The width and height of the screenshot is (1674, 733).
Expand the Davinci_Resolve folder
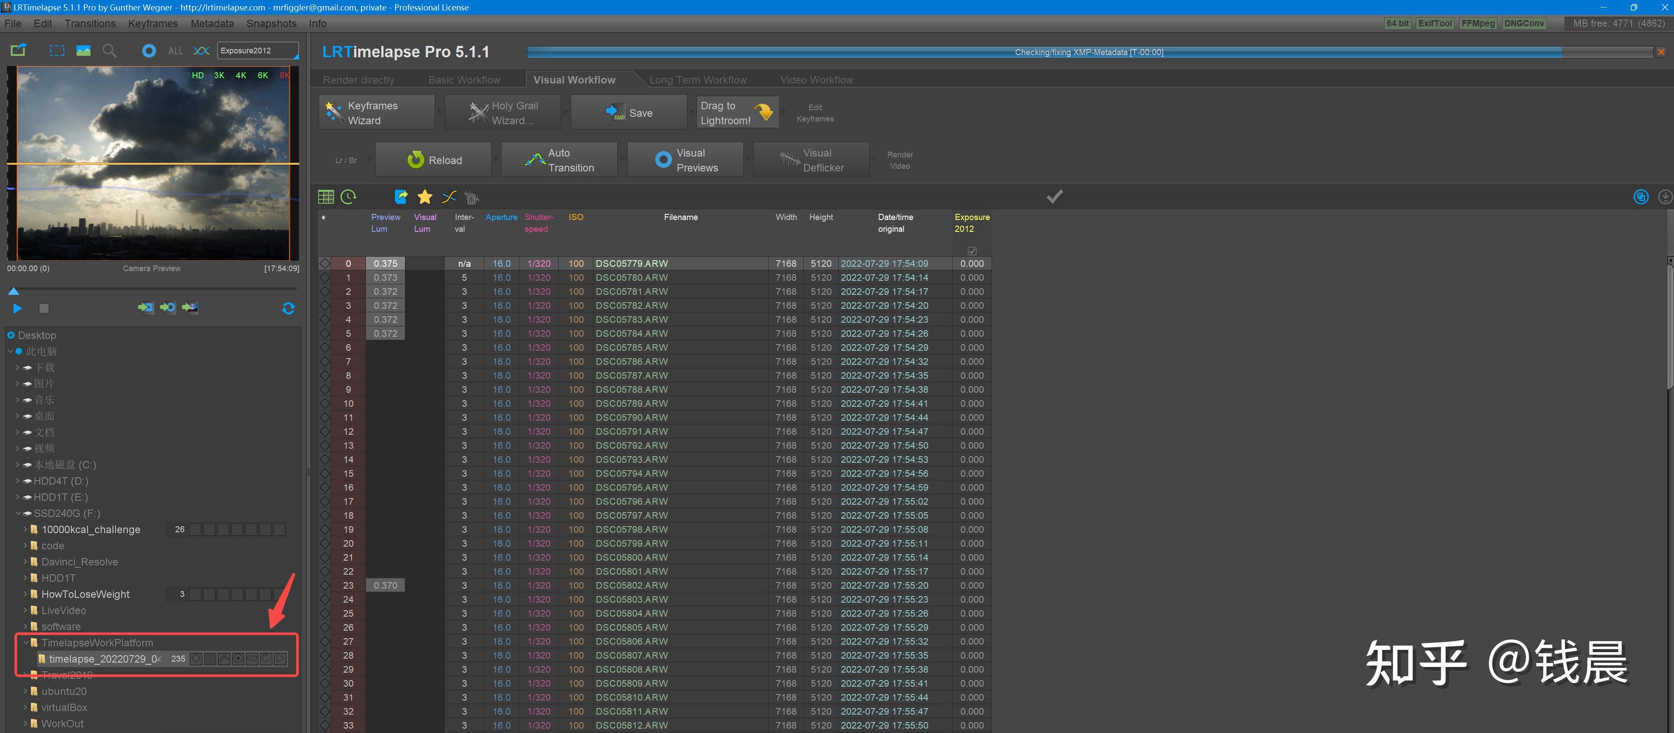[x=25, y=562]
